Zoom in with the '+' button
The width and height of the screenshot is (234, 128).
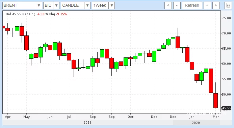207,5
